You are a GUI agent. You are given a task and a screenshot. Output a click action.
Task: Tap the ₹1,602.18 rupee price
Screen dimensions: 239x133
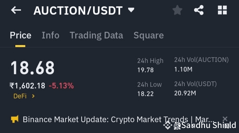coord(27,86)
